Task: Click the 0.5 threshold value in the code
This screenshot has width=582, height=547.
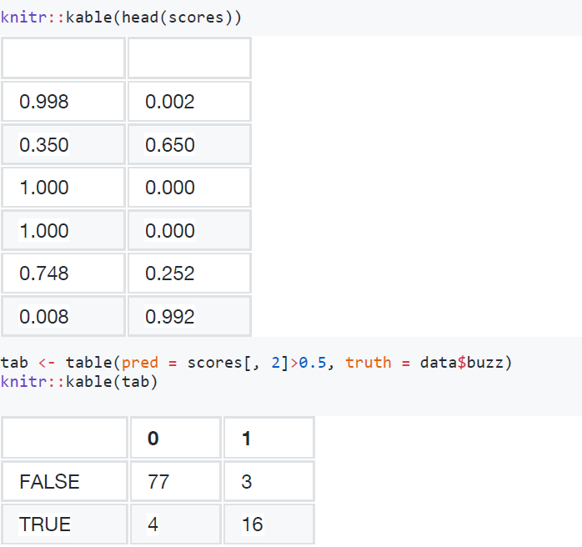Action: (313, 363)
